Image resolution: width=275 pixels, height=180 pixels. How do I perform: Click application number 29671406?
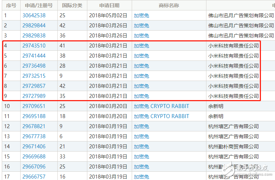pyautogui.click(x=34, y=147)
